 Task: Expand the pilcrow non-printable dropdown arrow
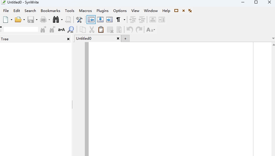tap(124, 20)
